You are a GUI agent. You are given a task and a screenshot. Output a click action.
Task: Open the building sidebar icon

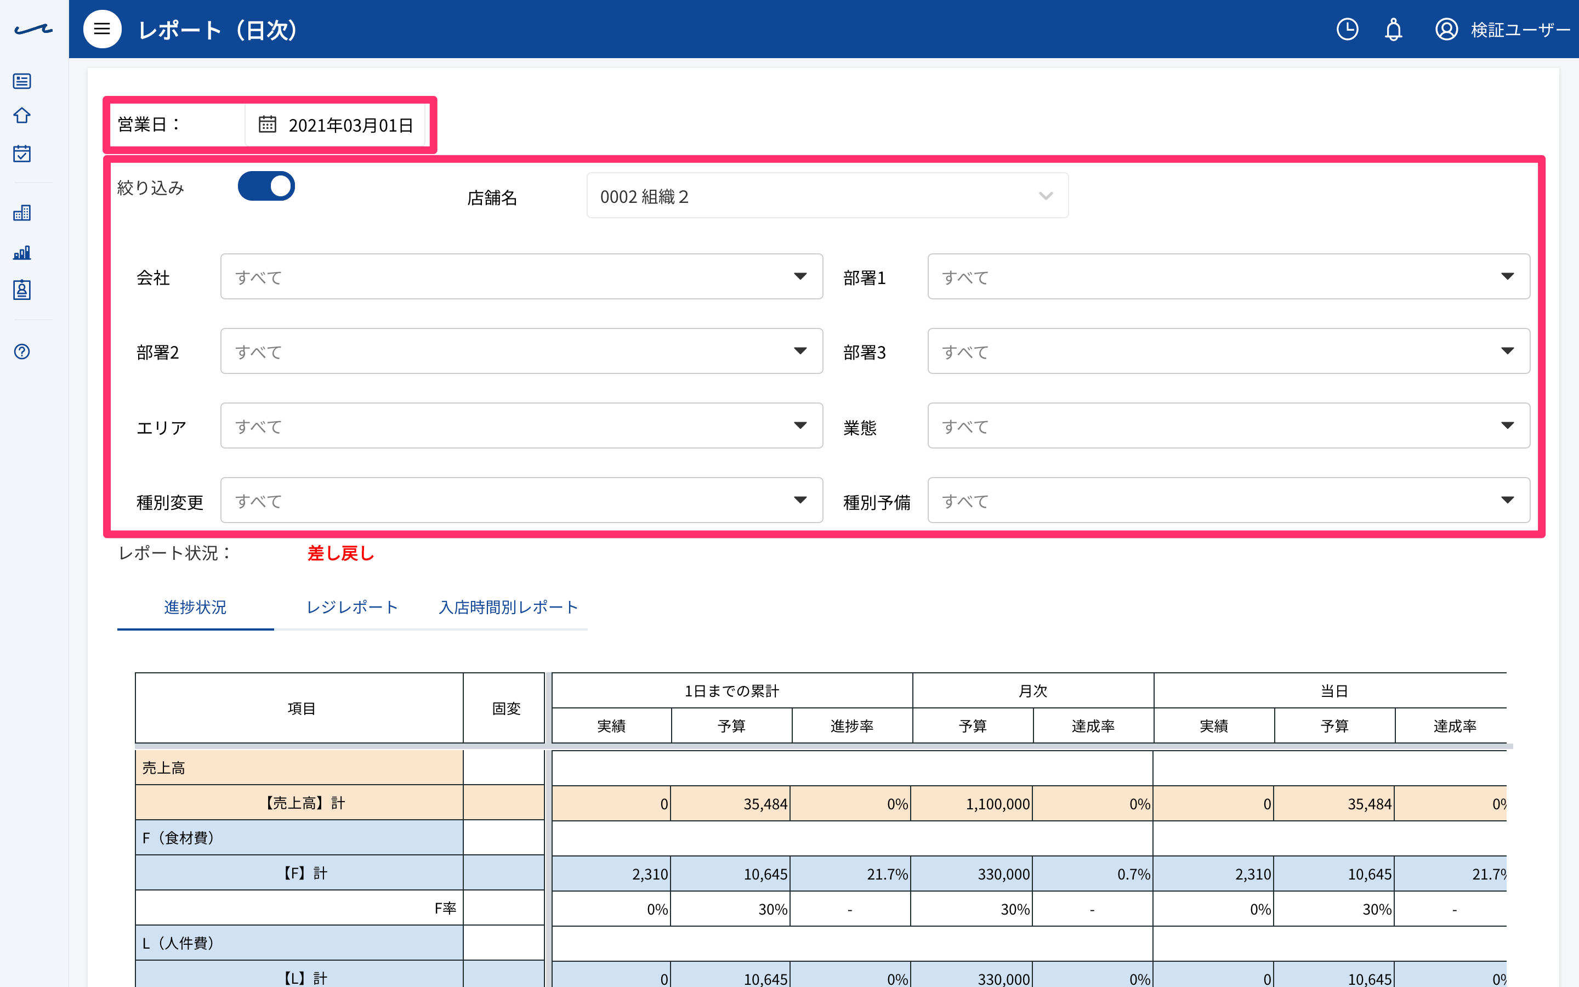pyautogui.click(x=22, y=213)
